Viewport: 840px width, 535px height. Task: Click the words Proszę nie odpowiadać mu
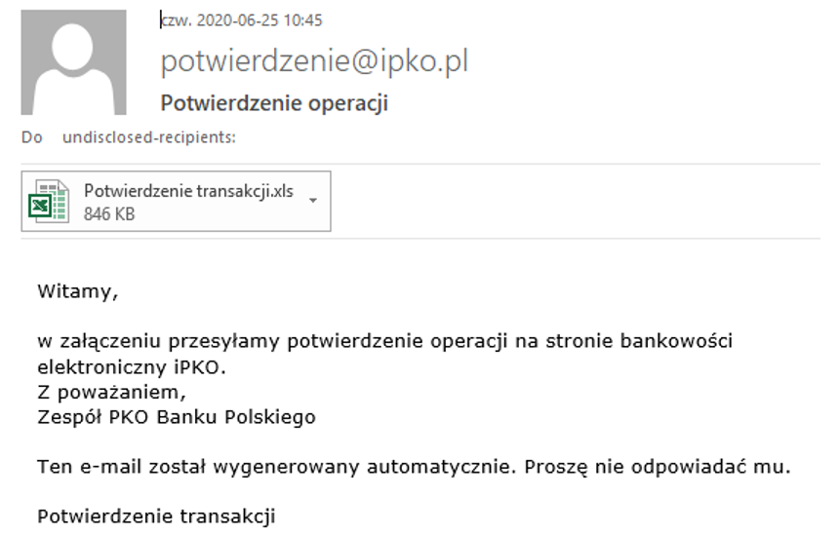[x=657, y=467]
